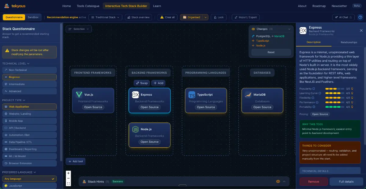Click Reset changes button
Viewport: 366px width, 189px height.
point(271,52)
